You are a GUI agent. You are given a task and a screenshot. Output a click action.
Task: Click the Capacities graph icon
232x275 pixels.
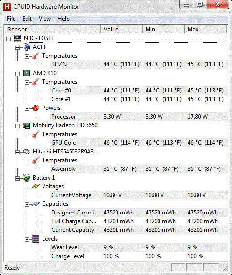click(36, 204)
